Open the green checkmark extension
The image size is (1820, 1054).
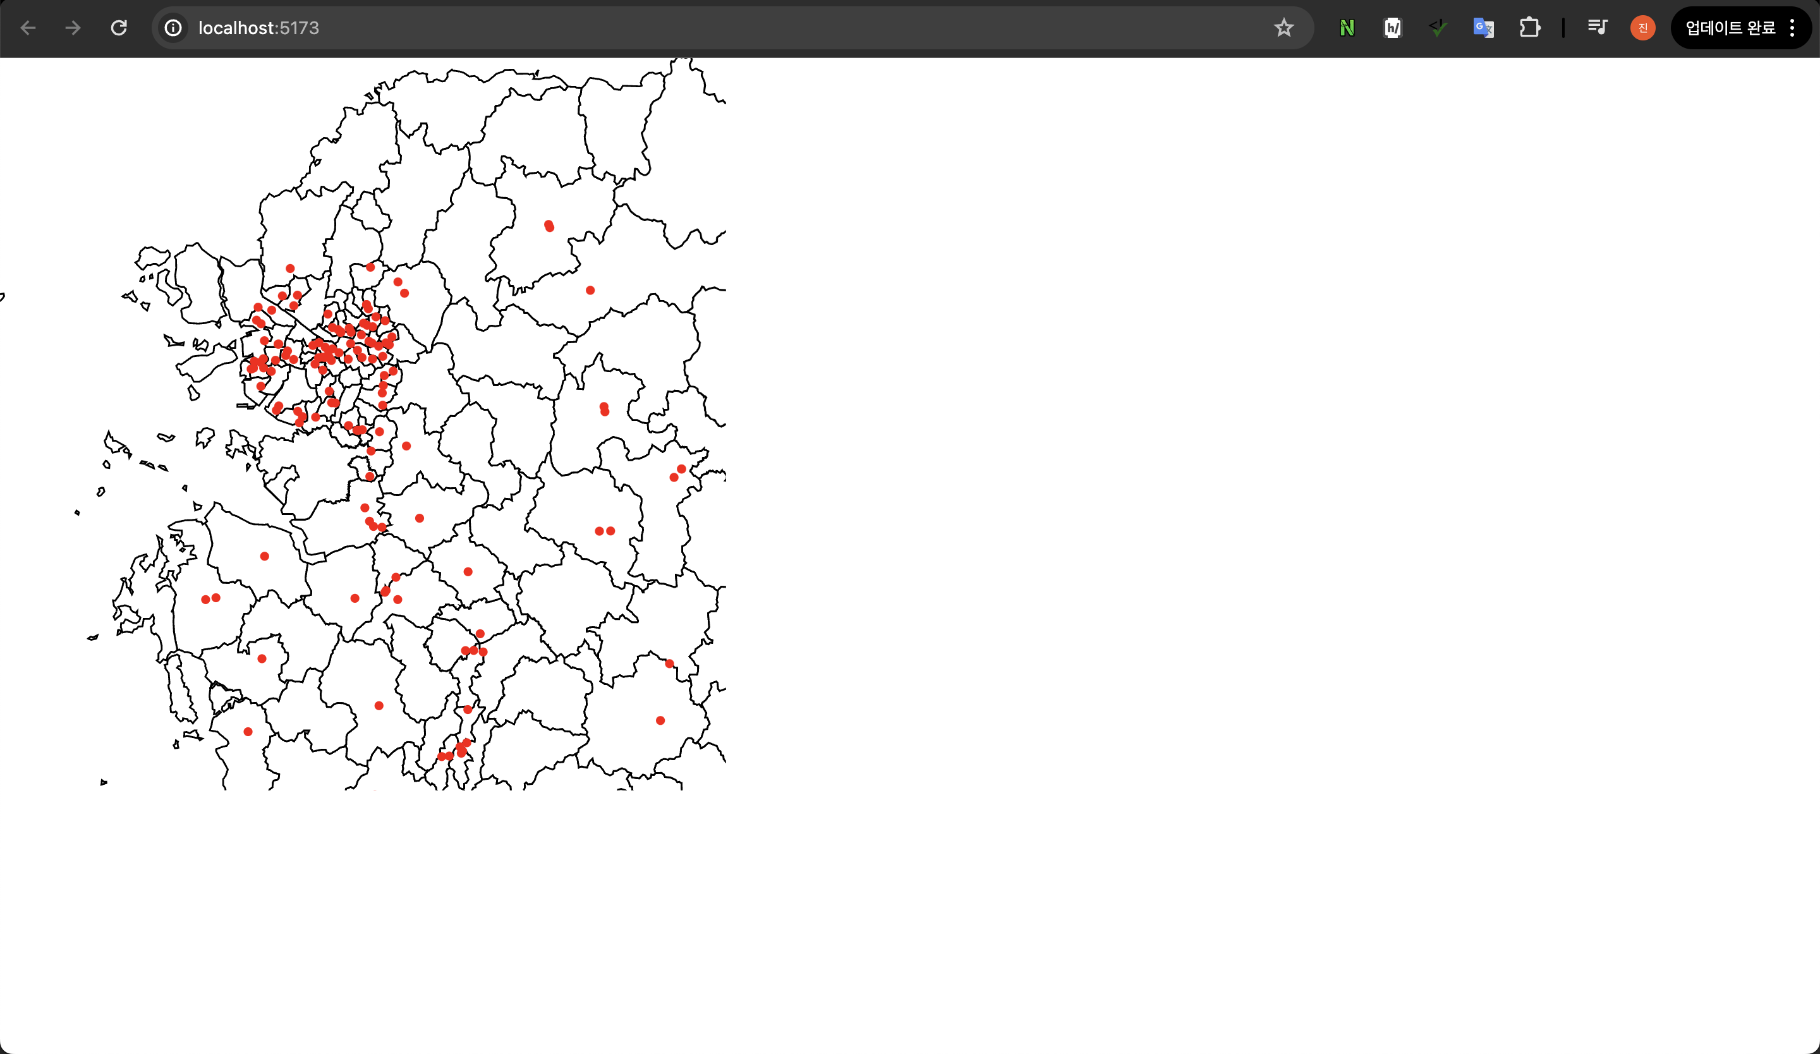[1438, 28]
